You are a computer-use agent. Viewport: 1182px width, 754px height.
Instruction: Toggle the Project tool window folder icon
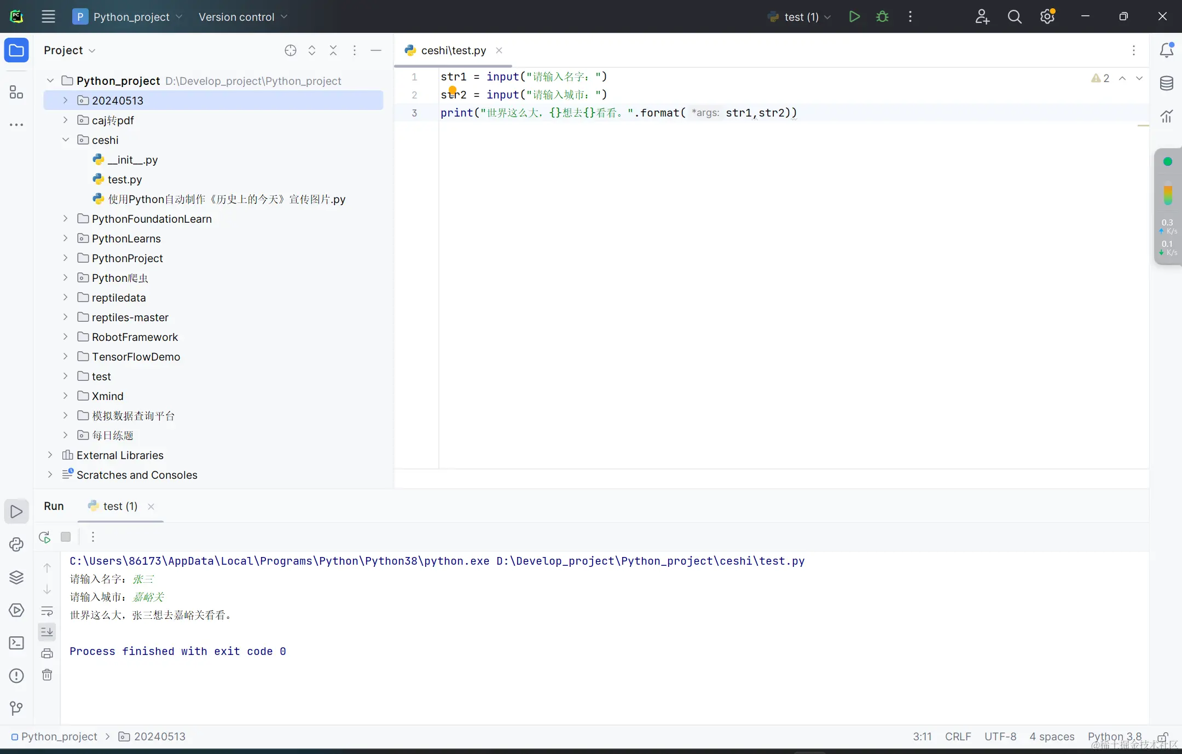(16, 50)
